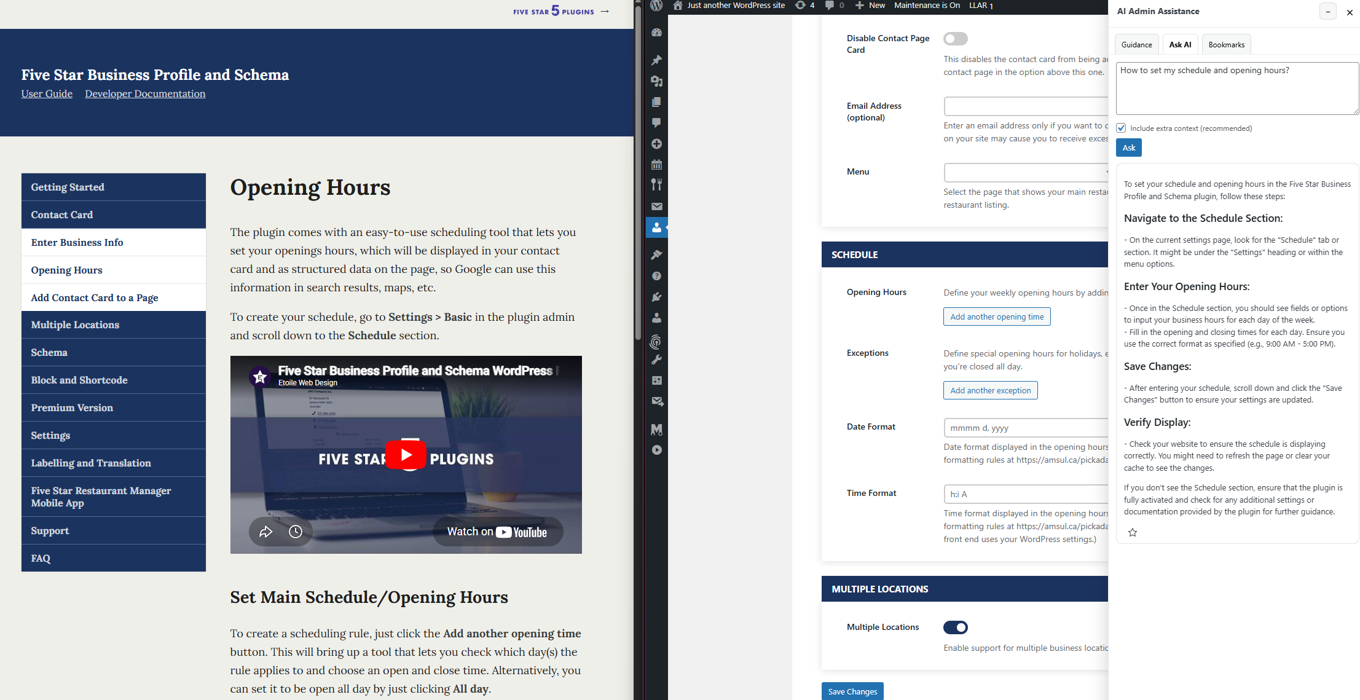Open the Media icon in admin sidebar
Image resolution: width=1360 pixels, height=700 pixels.
(x=656, y=81)
